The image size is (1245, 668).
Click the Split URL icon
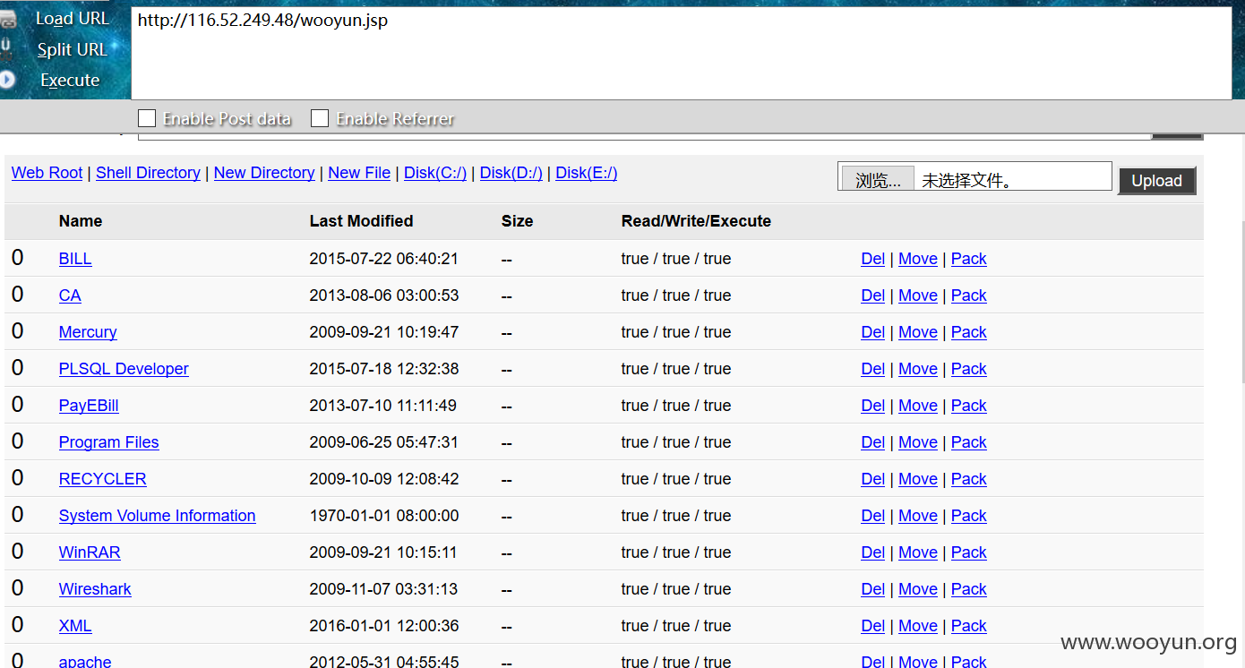pyautogui.click(x=6, y=47)
